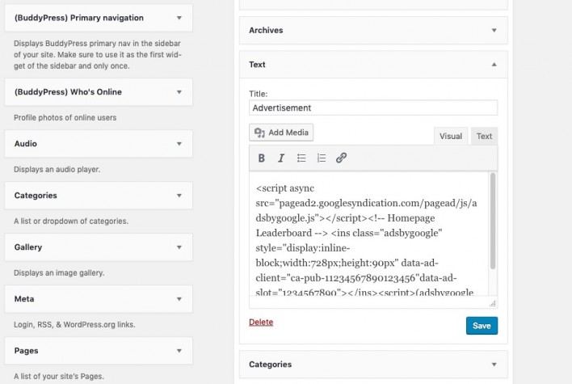The height and width of the screenshot is (384, 572).
Task: Click the editor's vertical scrollbar
Action: coord(493,221)
